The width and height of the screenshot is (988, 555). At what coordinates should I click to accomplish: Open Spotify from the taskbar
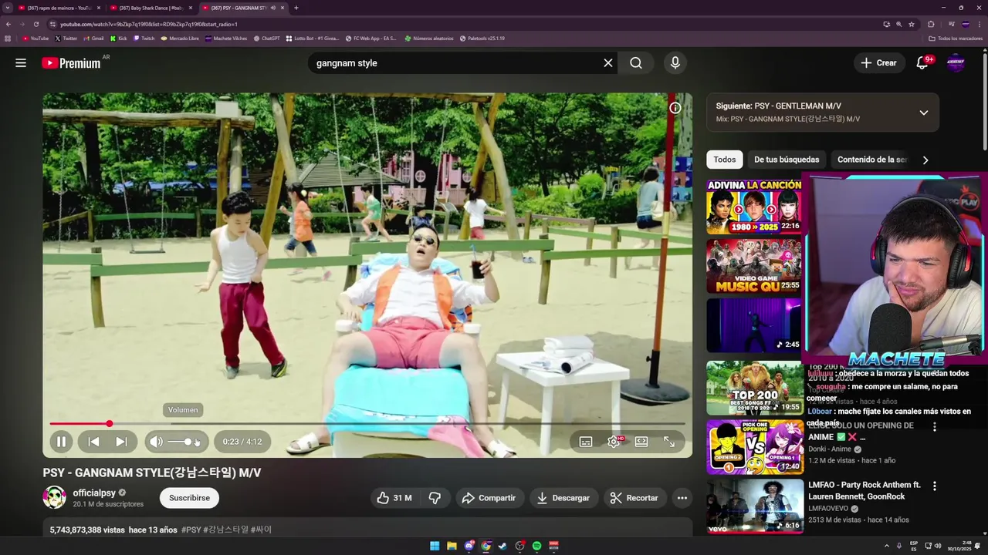pyautogui.click(x=536, y=546)
